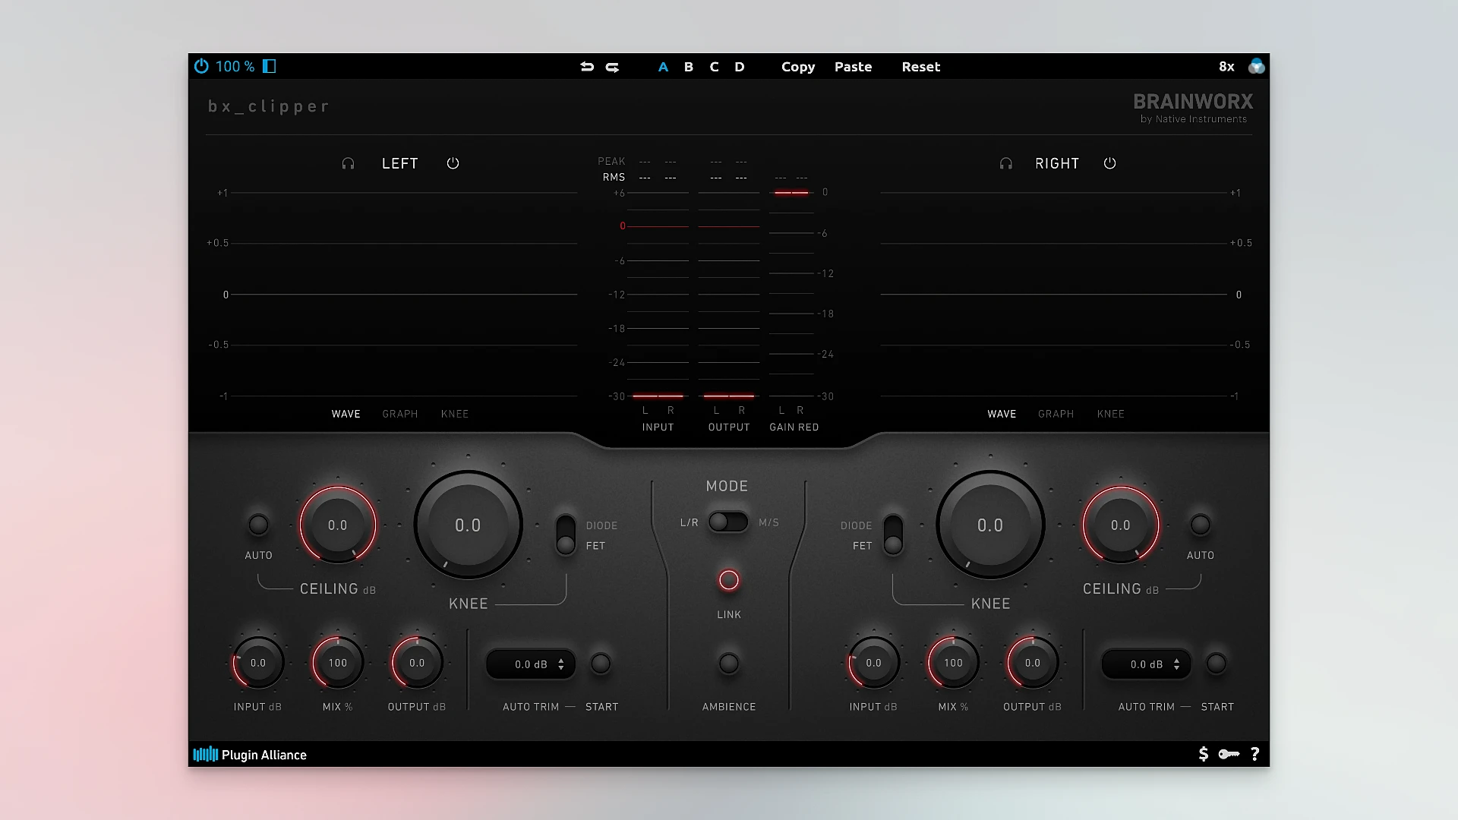
Task: Click the dollar purchase icon
Action: pos(1203,754)
